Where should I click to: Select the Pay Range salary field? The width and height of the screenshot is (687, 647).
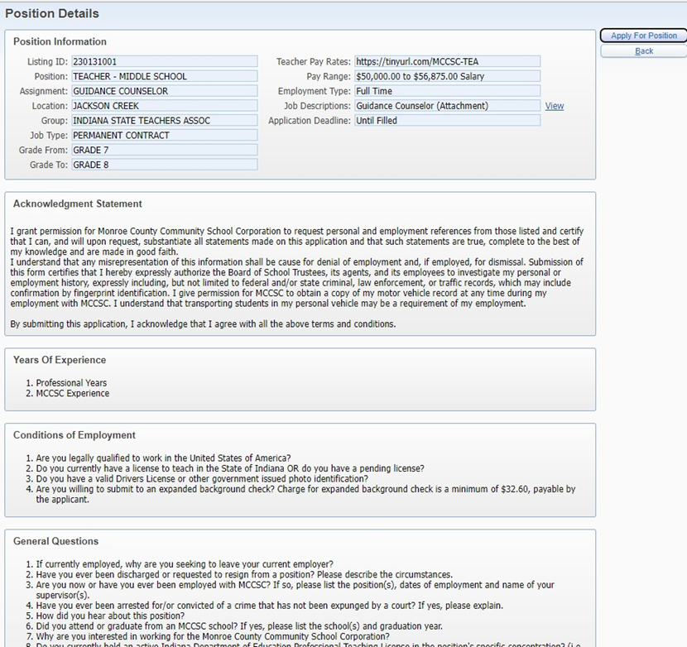(447, 77)
